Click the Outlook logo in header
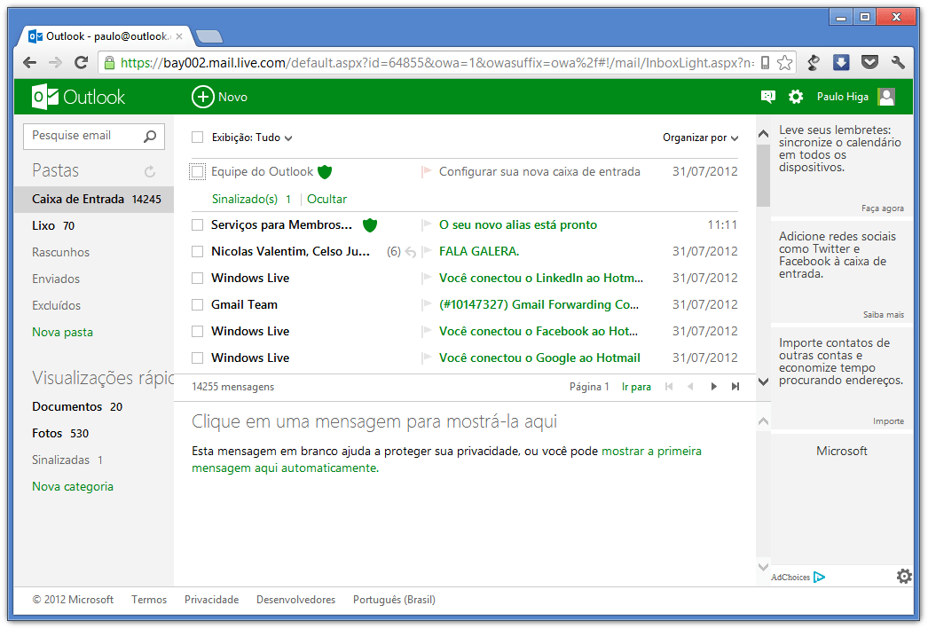This screenshot has height=629, width=928. click(78, 97)
